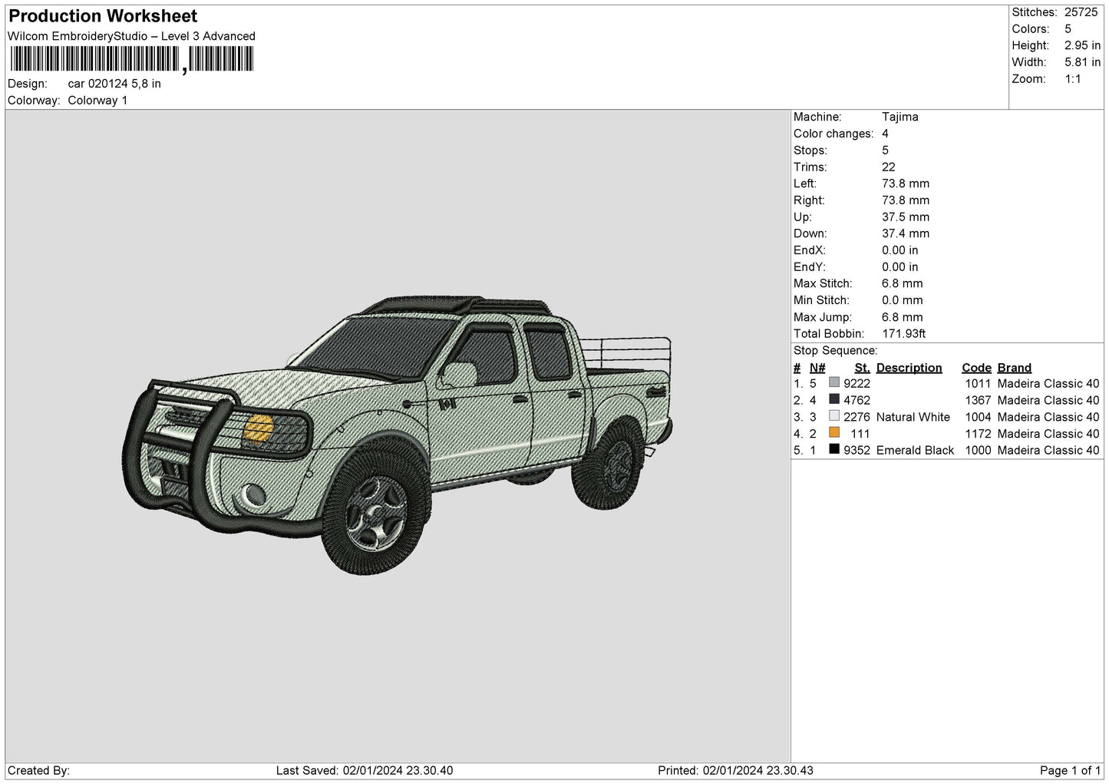The height and width of the screenshot is (784, 1109).
Task: Click the Up value 37.5 mm
Action: [906, 217]
